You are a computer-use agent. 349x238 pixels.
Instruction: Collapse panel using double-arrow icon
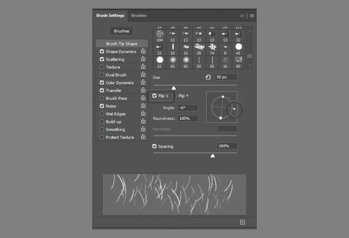click(x=242, y=16)
